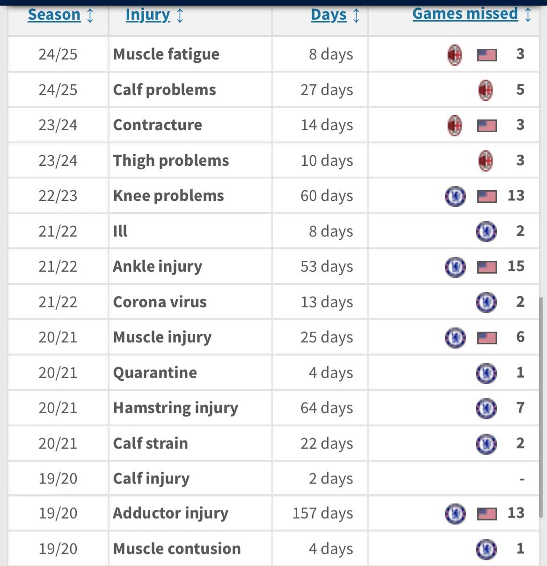
Task: Sort table by Season header link
Action: tap(54, 15)
